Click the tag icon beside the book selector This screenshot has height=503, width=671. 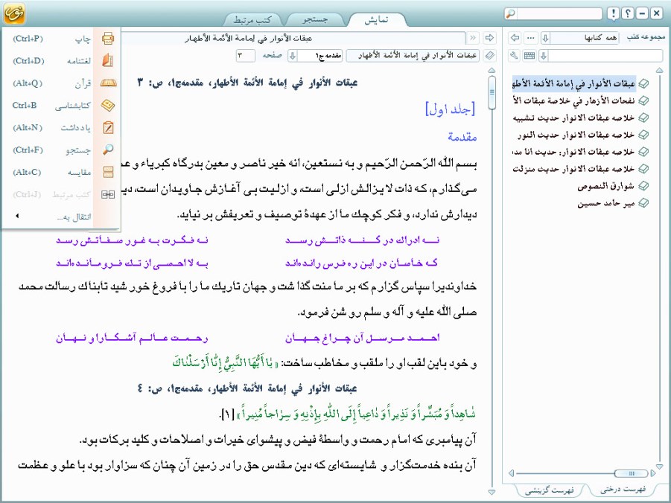point(489,56)
